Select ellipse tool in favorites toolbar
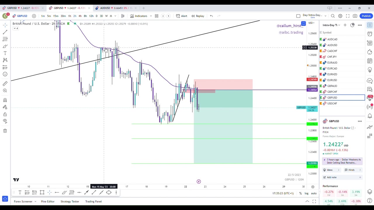This screenshot has width=374, height=210. 109,192
